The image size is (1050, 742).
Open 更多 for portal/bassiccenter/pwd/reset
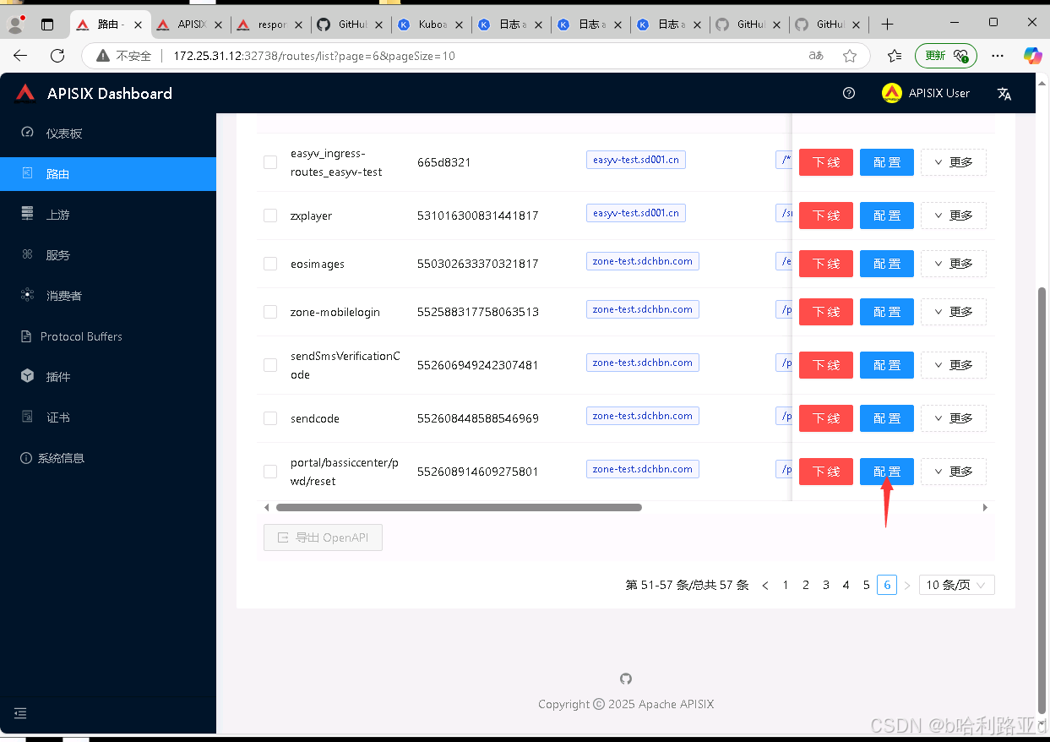(953, 472)
